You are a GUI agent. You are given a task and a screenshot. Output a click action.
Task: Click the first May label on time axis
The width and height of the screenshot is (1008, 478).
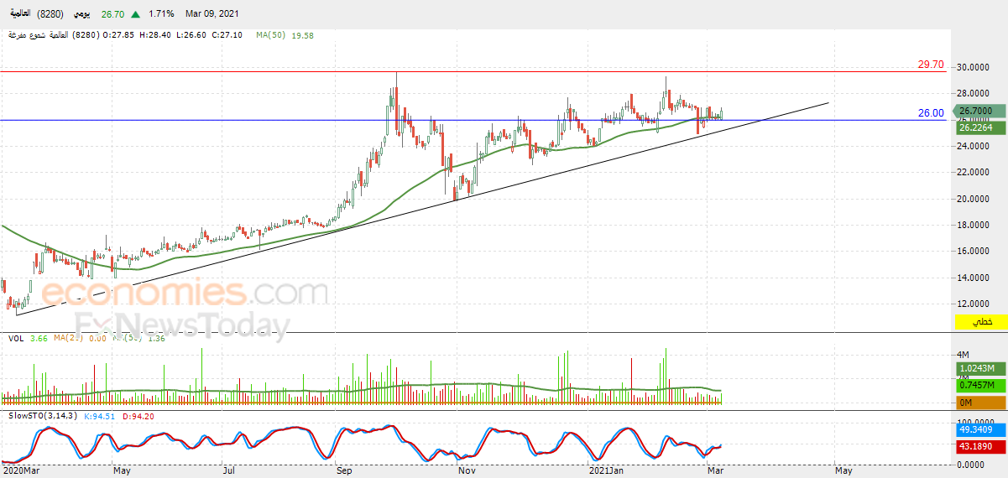(x=122, y=471)
